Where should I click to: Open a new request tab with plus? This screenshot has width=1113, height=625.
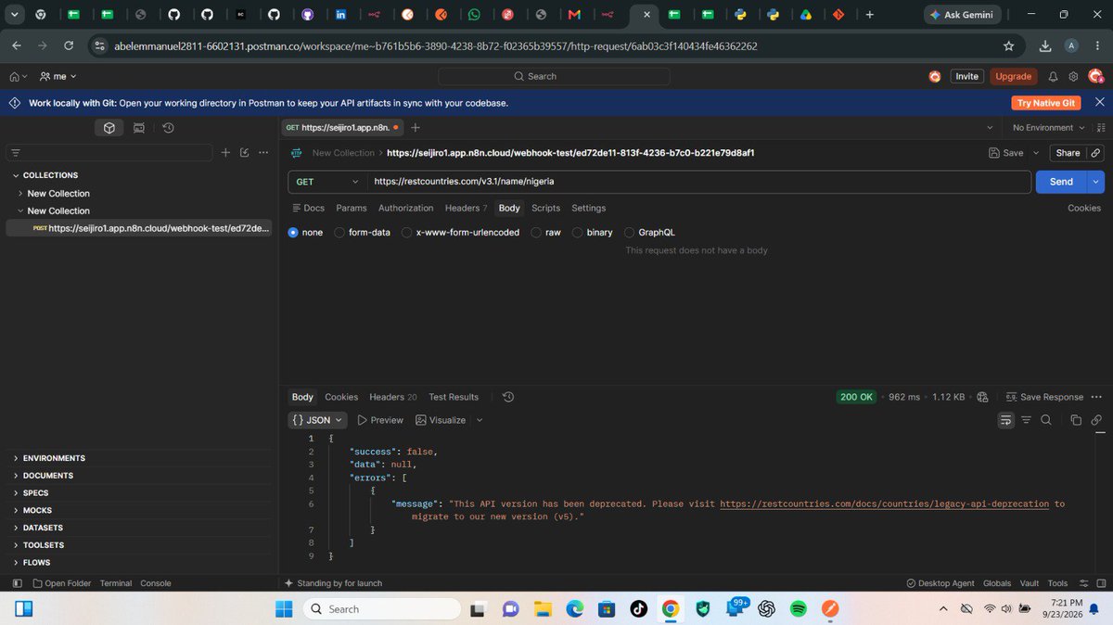[416, 128]
